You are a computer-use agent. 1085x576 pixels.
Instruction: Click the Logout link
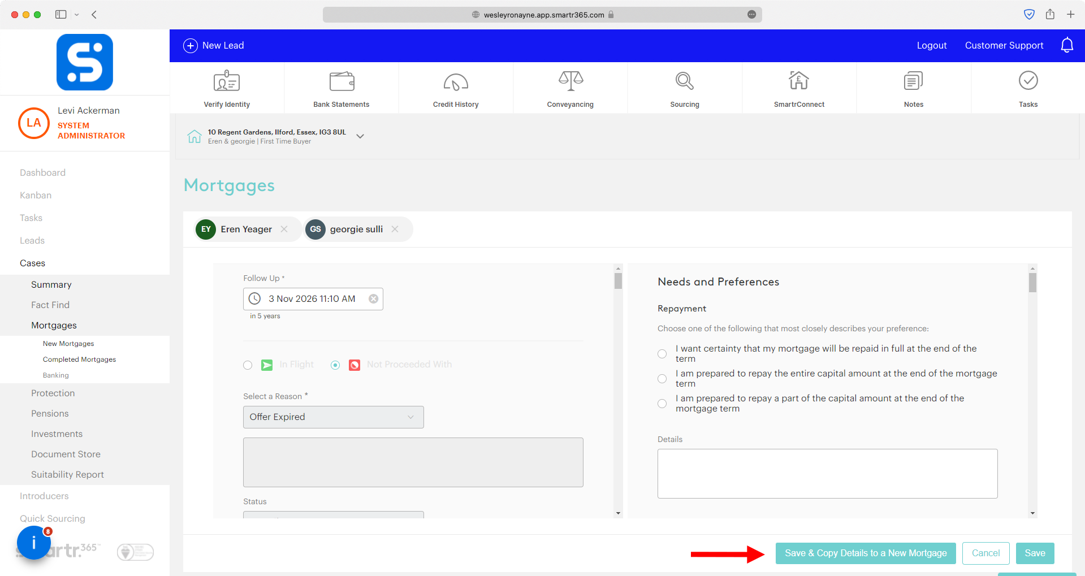932,46
